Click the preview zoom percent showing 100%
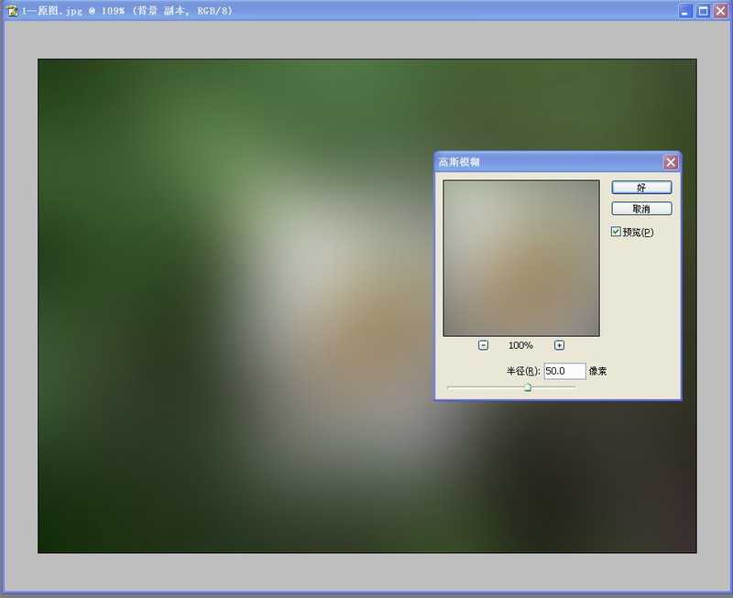Viewport: 733px width, 598px height. pyautogui.click(x=520, y=345)
